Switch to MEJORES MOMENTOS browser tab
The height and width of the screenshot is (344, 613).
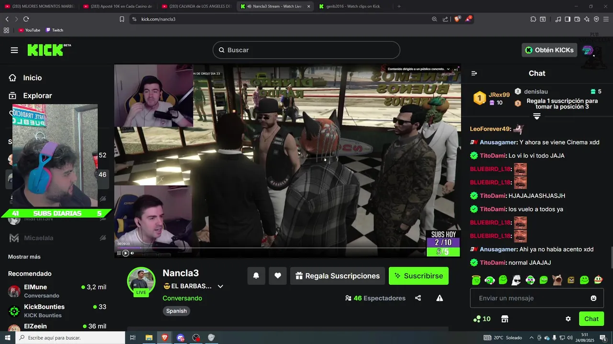coord(39,6)
